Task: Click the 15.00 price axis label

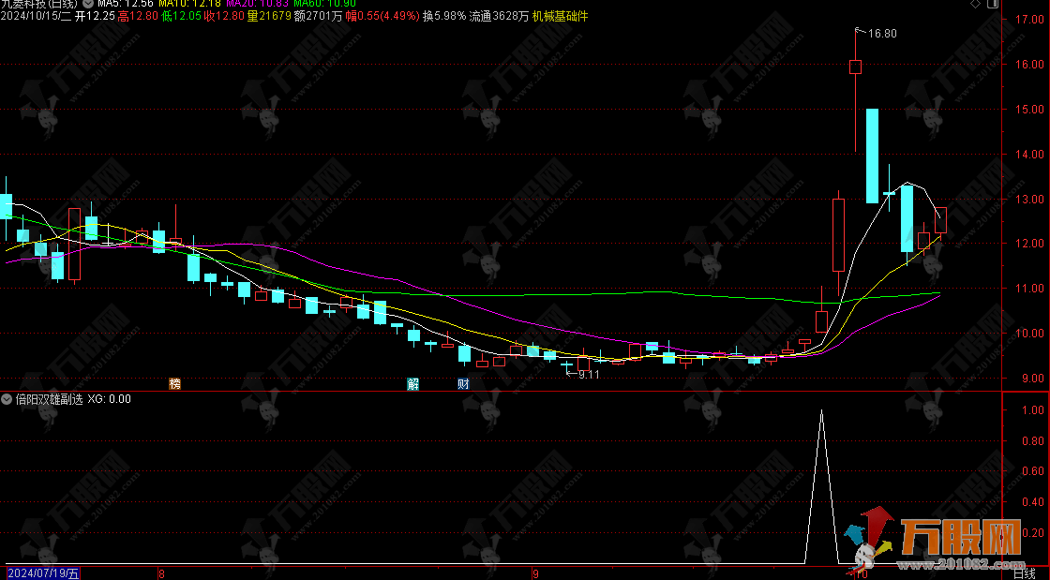Action: (1029, 109)
